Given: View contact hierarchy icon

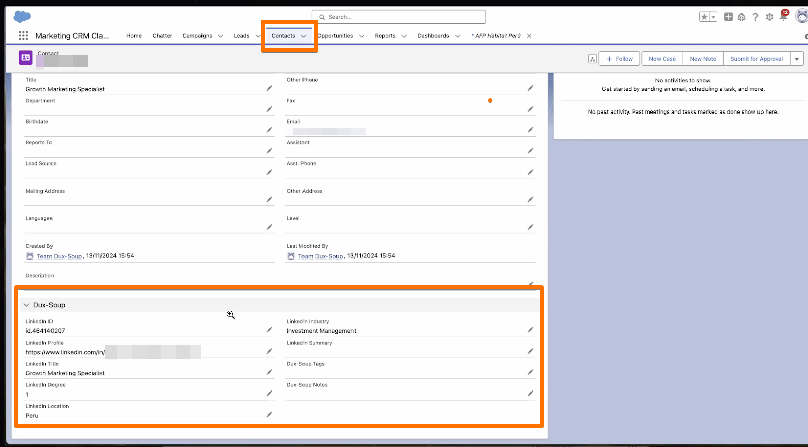Looking at the screenshot, I should click(592, 59).
